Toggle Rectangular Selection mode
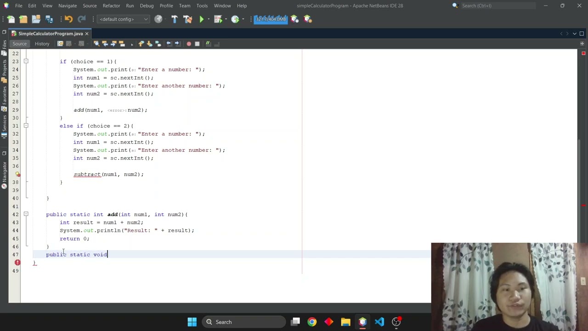The image size is (588, 331). [x=132, y=44]
